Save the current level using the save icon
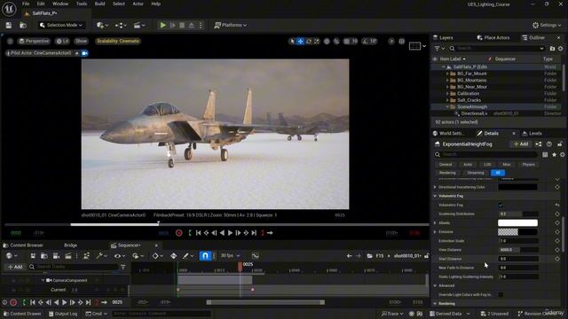The width and height of the screenshot is (568, 319). pyautogui.click(x=9, y=25)
